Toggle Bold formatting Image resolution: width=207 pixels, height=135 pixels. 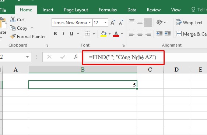click(55, 34)
